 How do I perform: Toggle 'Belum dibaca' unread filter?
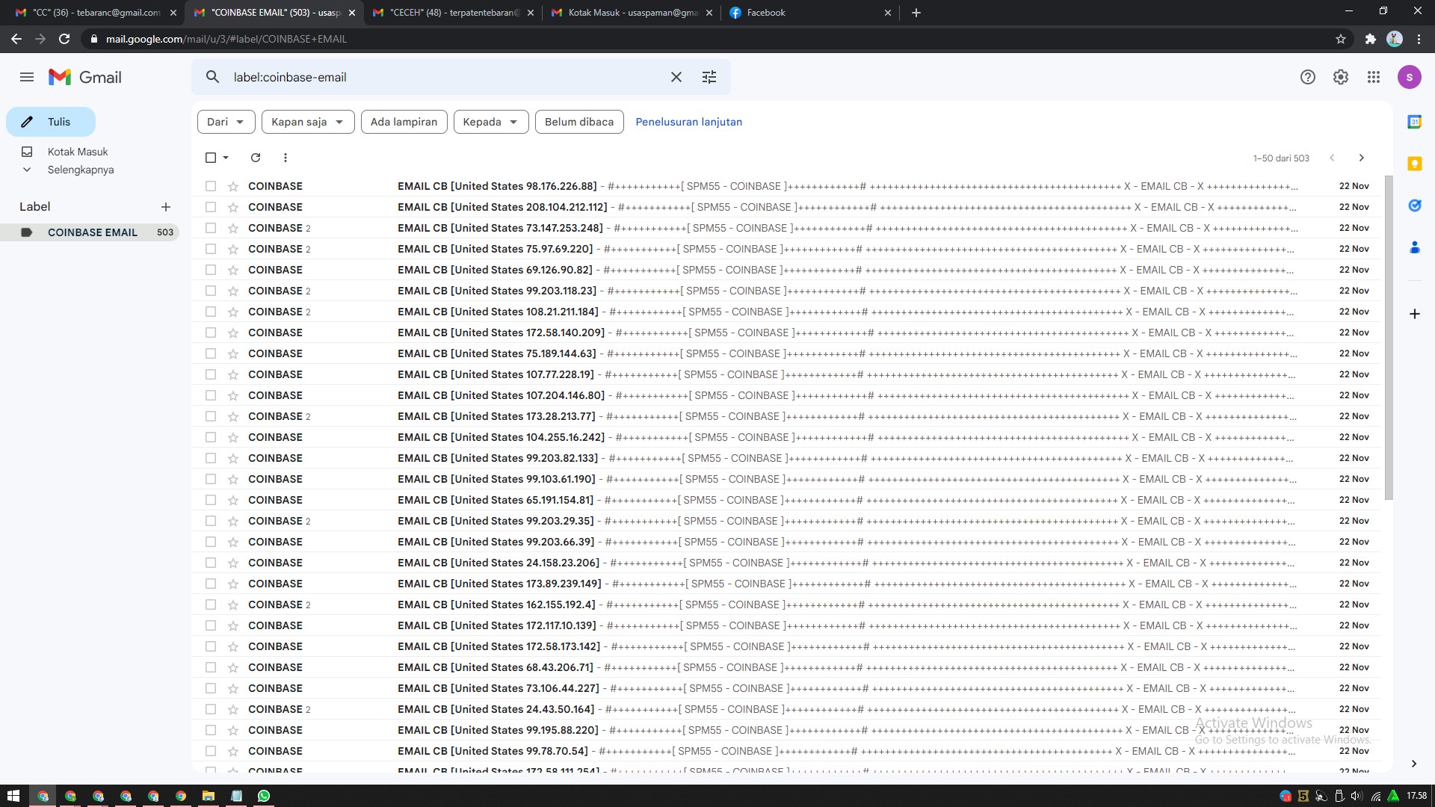[x=579, y=121]
